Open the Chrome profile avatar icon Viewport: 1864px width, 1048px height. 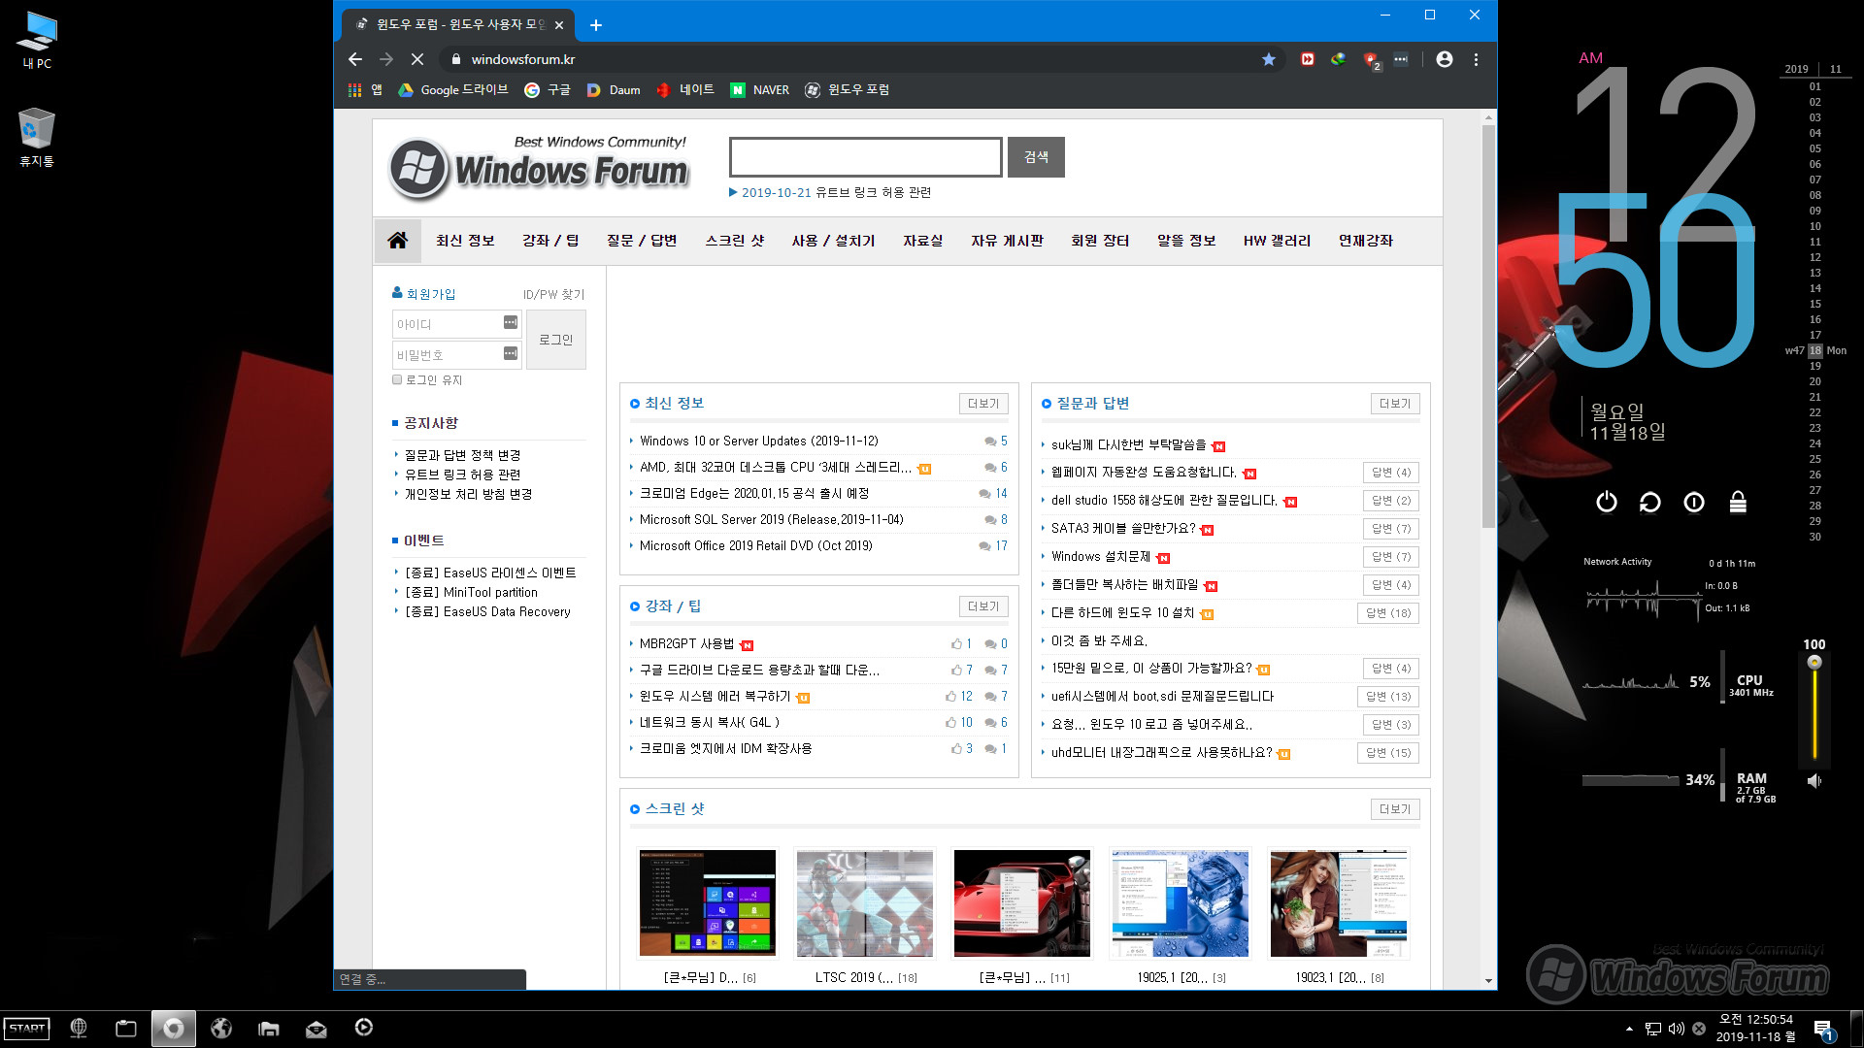(1445, 59)
